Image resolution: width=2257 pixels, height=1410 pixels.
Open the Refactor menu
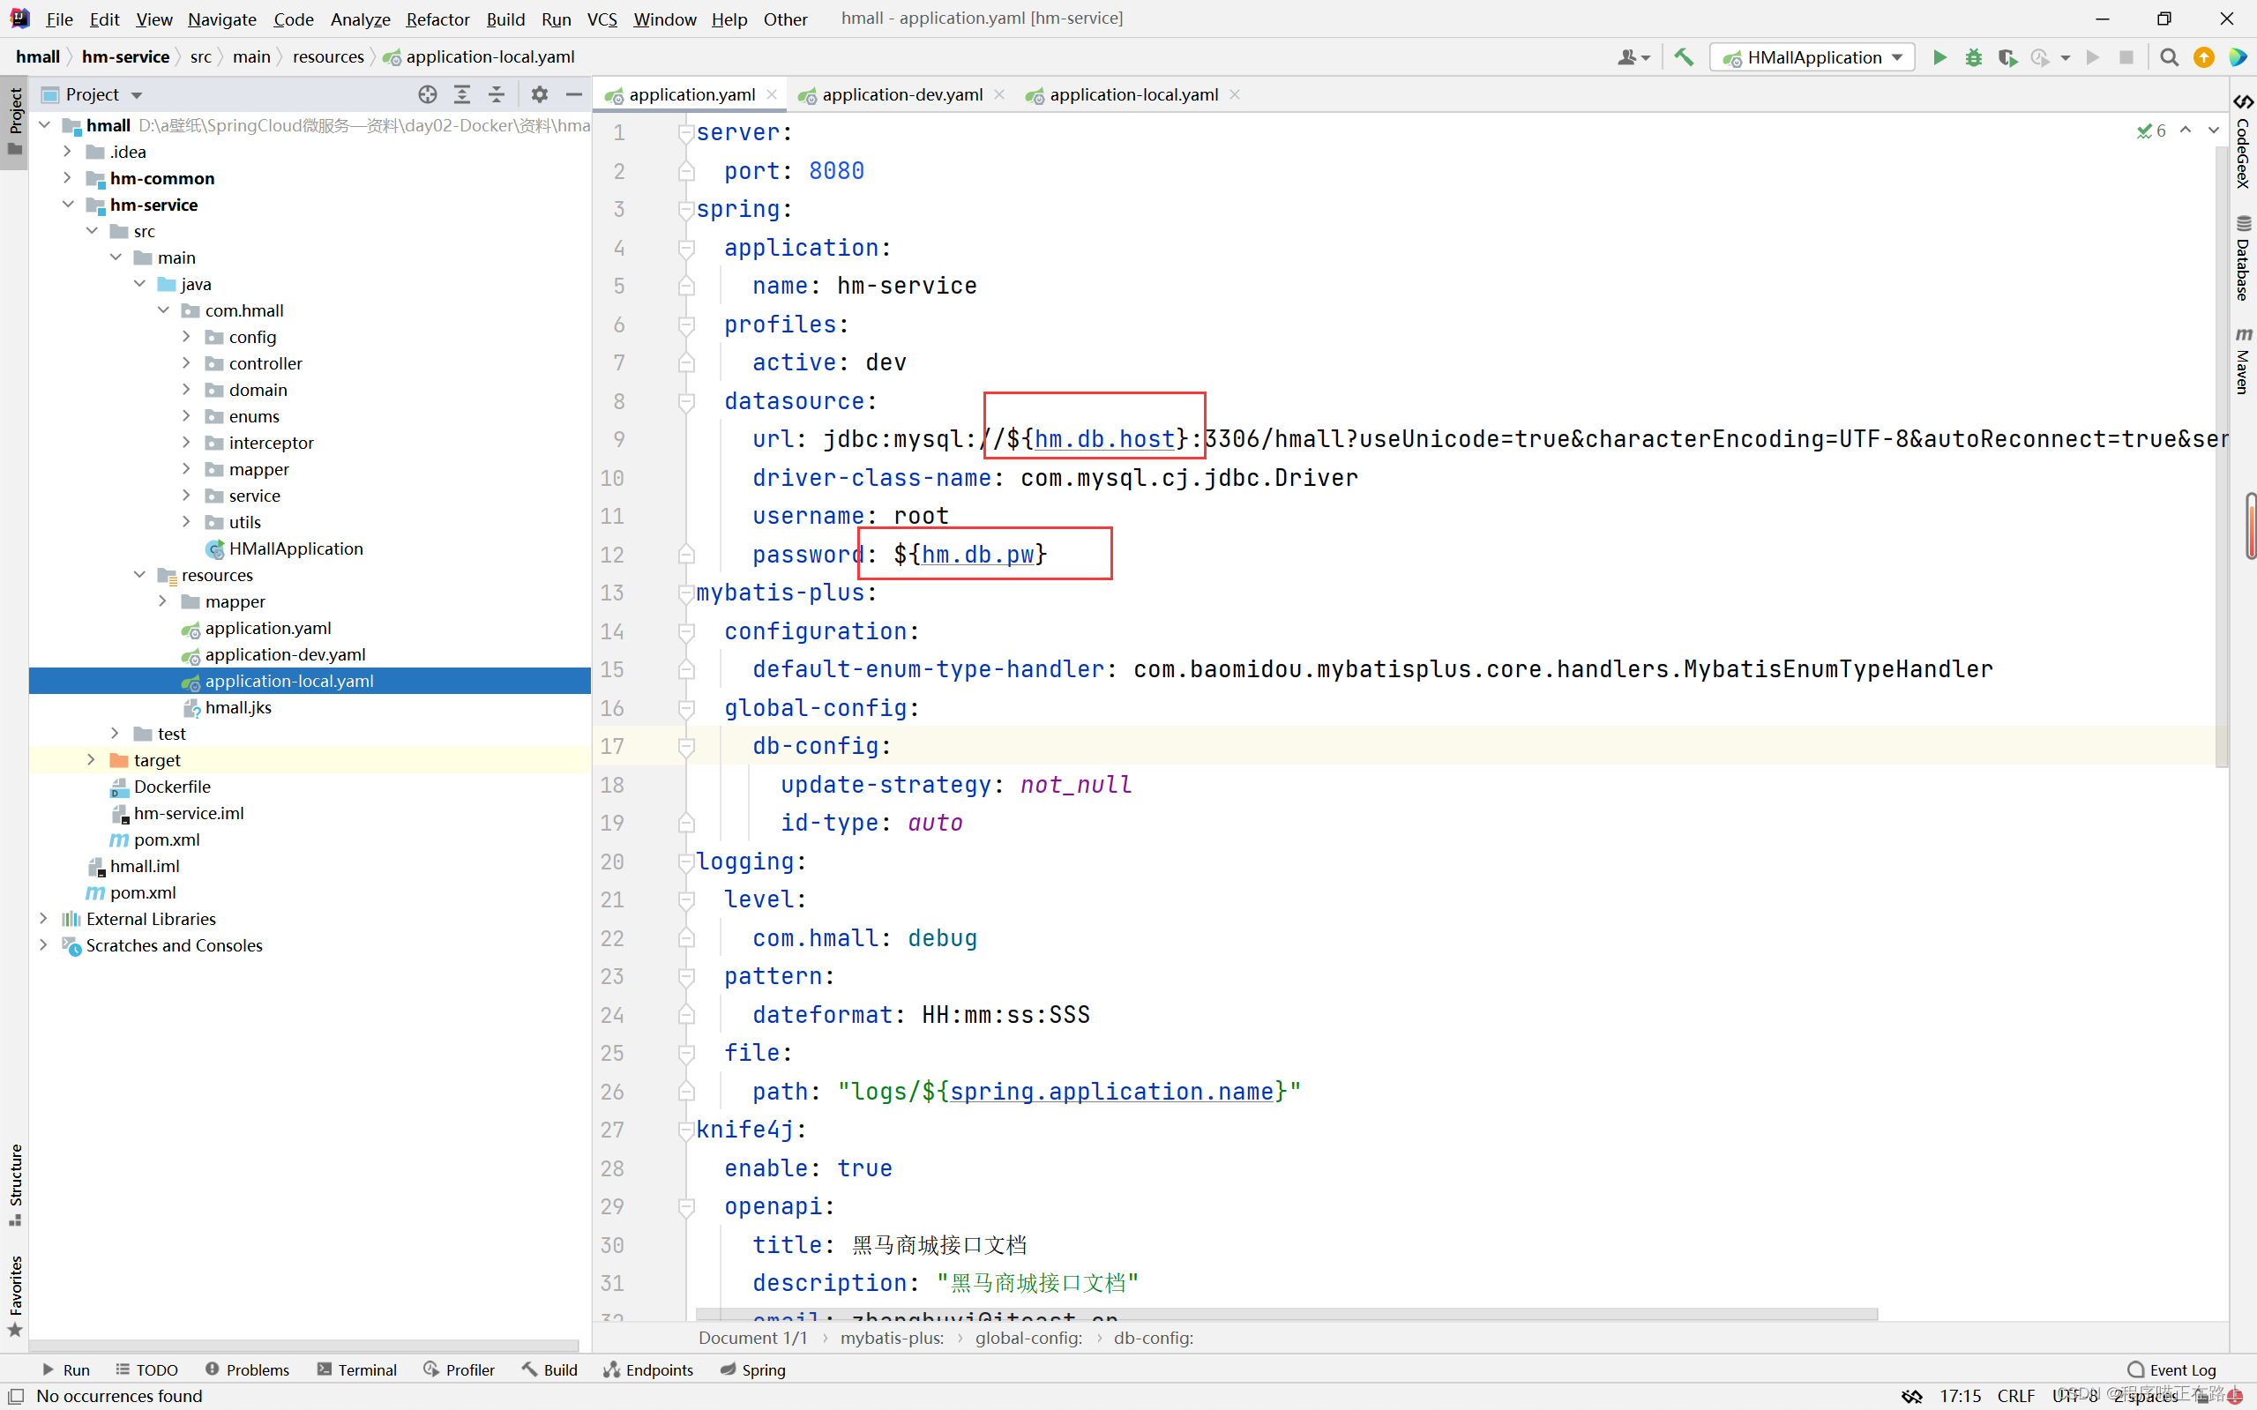(437, 19)
